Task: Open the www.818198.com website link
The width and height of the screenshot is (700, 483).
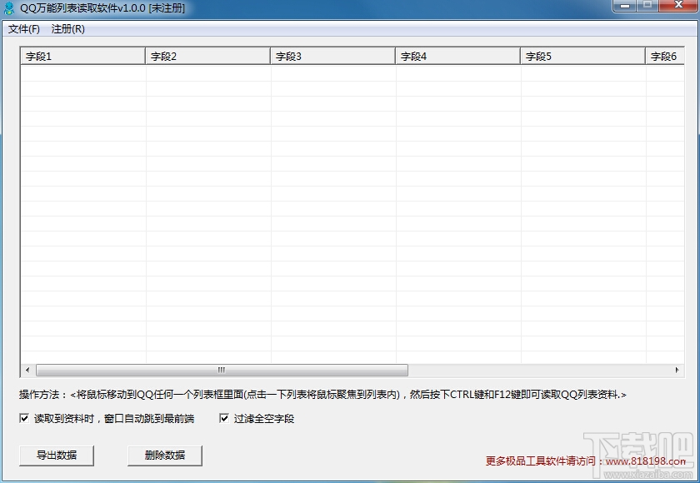Action: click(x=646, y=461)
